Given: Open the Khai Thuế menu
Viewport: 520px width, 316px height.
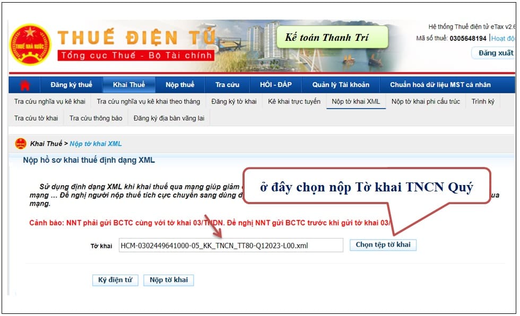Looking at the screenshot, I should (129, 85).
